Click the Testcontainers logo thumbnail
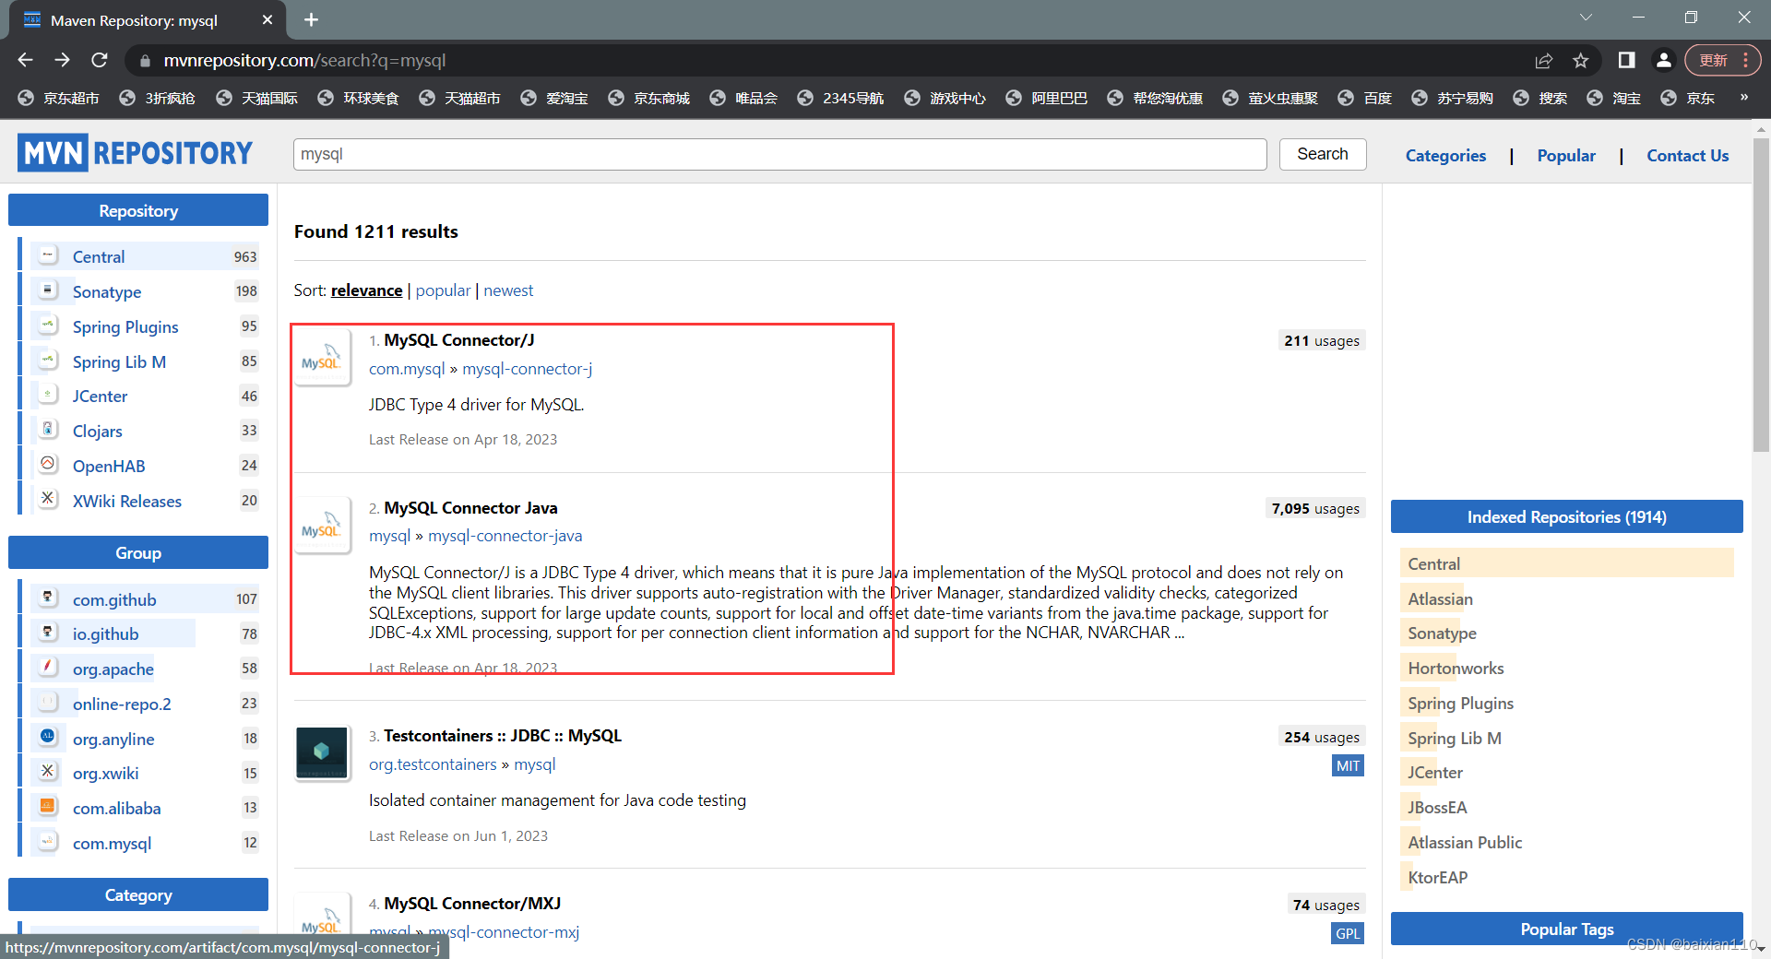 [x=322, y=752]
